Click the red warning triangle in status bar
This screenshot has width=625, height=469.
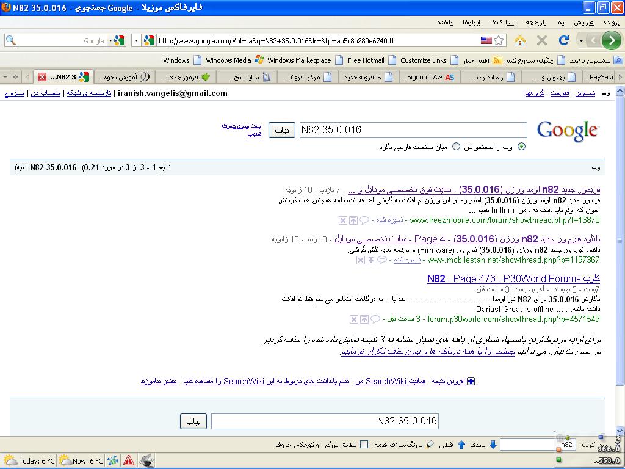[128, 460]
